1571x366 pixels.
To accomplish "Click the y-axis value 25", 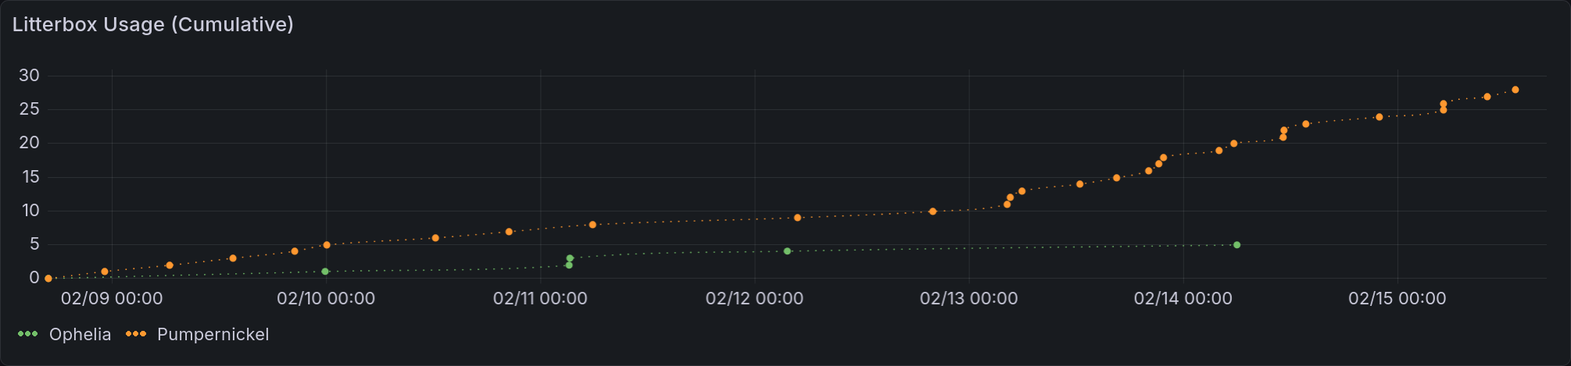I will [30, 109].
